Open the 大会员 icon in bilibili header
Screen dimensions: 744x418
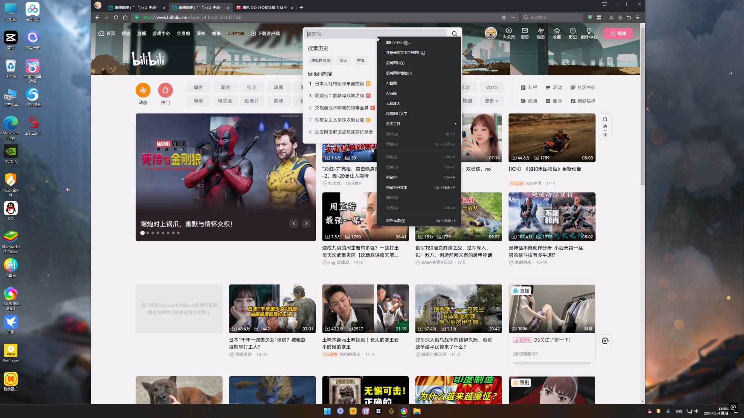click(x=508, y=33)
